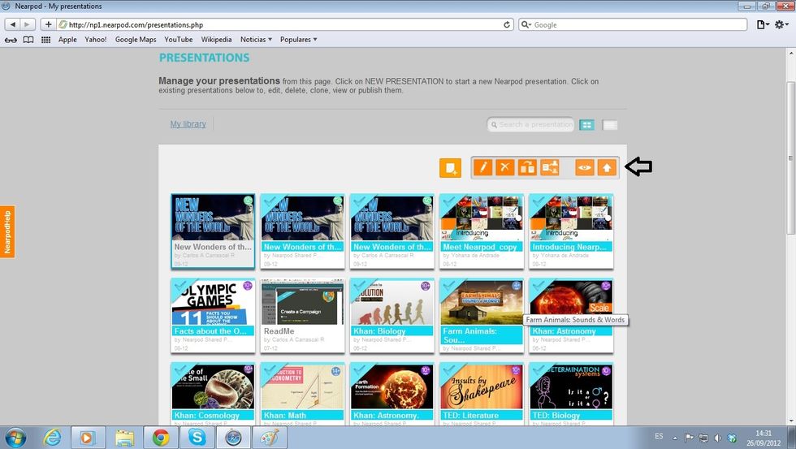Show hidden tray icons arrow
The image size is (796, 449).
click(x=675, y=438)
